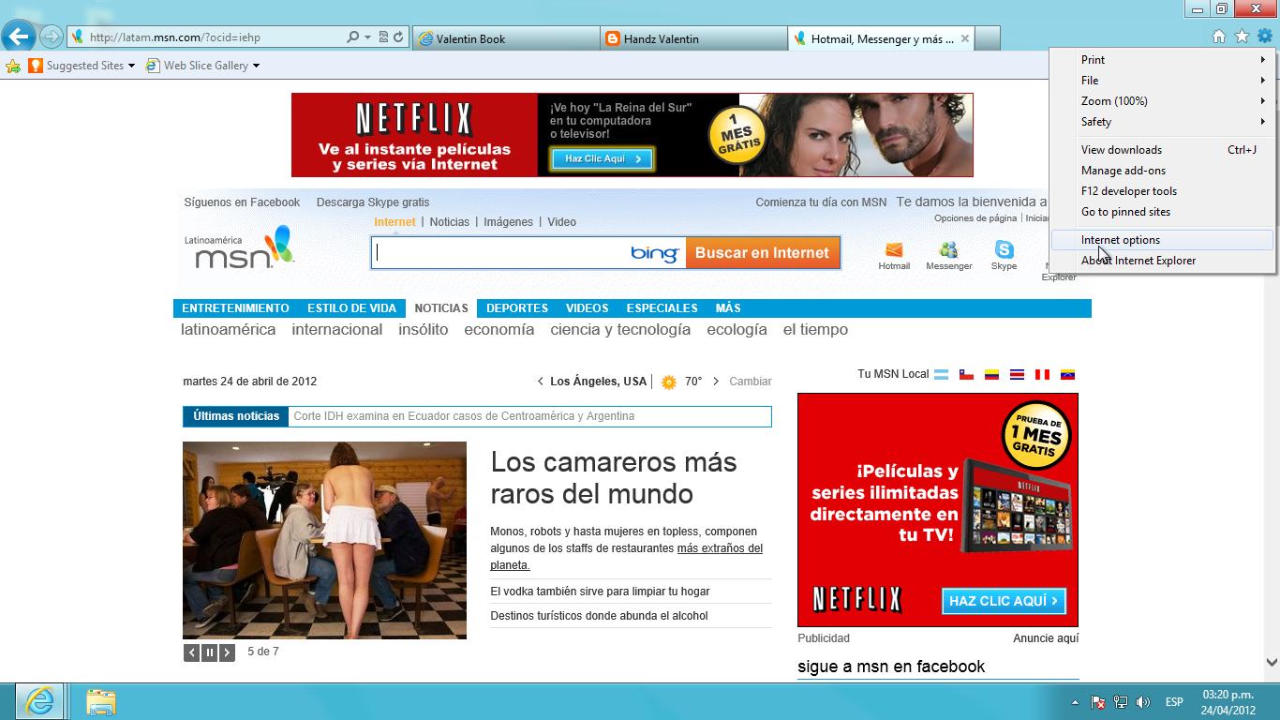This screenshot has height=720, width=1280.
Task: Click the Home icon in toolbar
Action: click(1219, 37)
